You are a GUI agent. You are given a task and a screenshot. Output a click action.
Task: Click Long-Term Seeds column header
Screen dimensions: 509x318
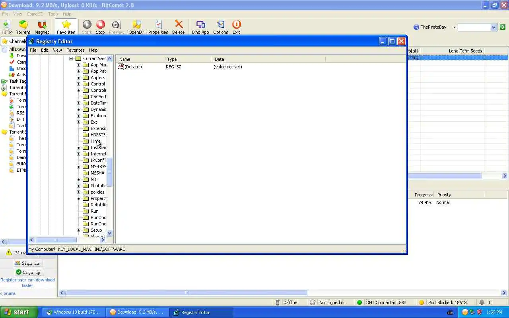point(465,51)
